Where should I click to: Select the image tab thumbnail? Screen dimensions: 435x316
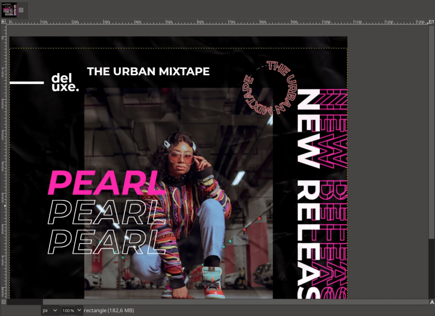(9, 10)
